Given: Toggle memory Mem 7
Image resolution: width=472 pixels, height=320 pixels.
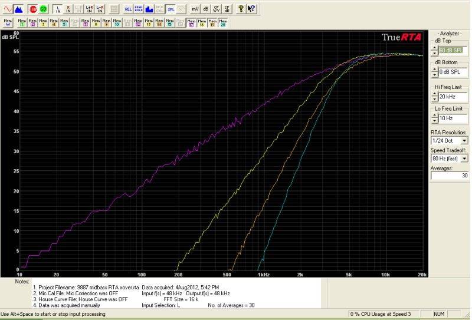Looking at the screenshot, I should pos(85,22).
